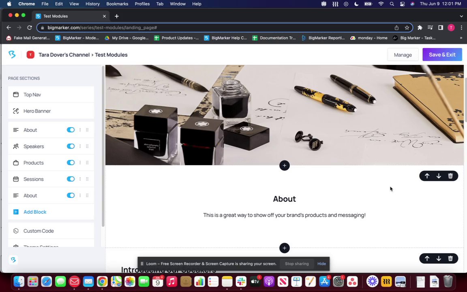Open the monday - Home bookmark
Image resolution: width=467 pixels, height=292 pixels.
pyautogui.click(x=369, y=38)
